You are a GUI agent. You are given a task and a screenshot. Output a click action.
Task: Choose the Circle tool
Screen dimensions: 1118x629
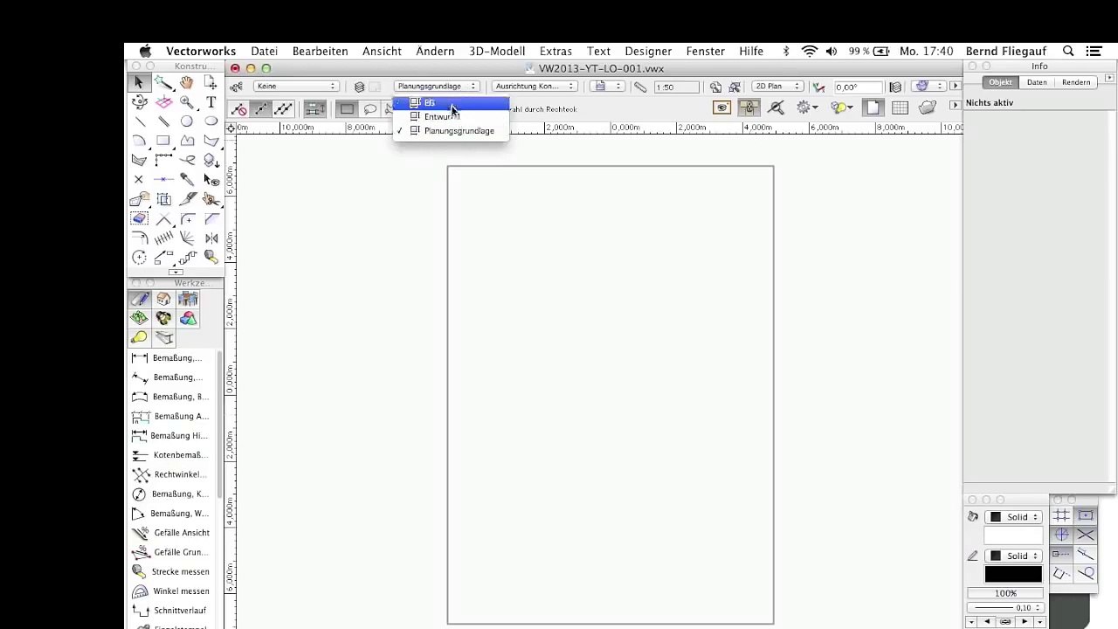point(187,121)
